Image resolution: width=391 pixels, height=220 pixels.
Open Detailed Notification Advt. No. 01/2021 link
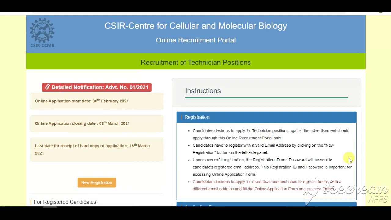pyautogui.click(x=97, y=87)
